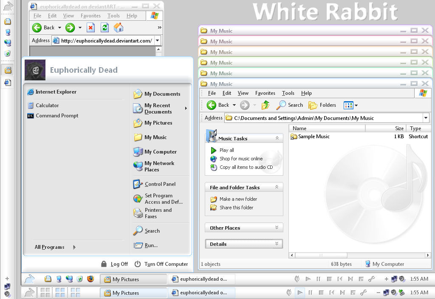Click the Up folder icon in My Music toolbar
Image resolution: width=435 pixels, height=299 pixels.
pyautogui.click(x=266, y=105)
